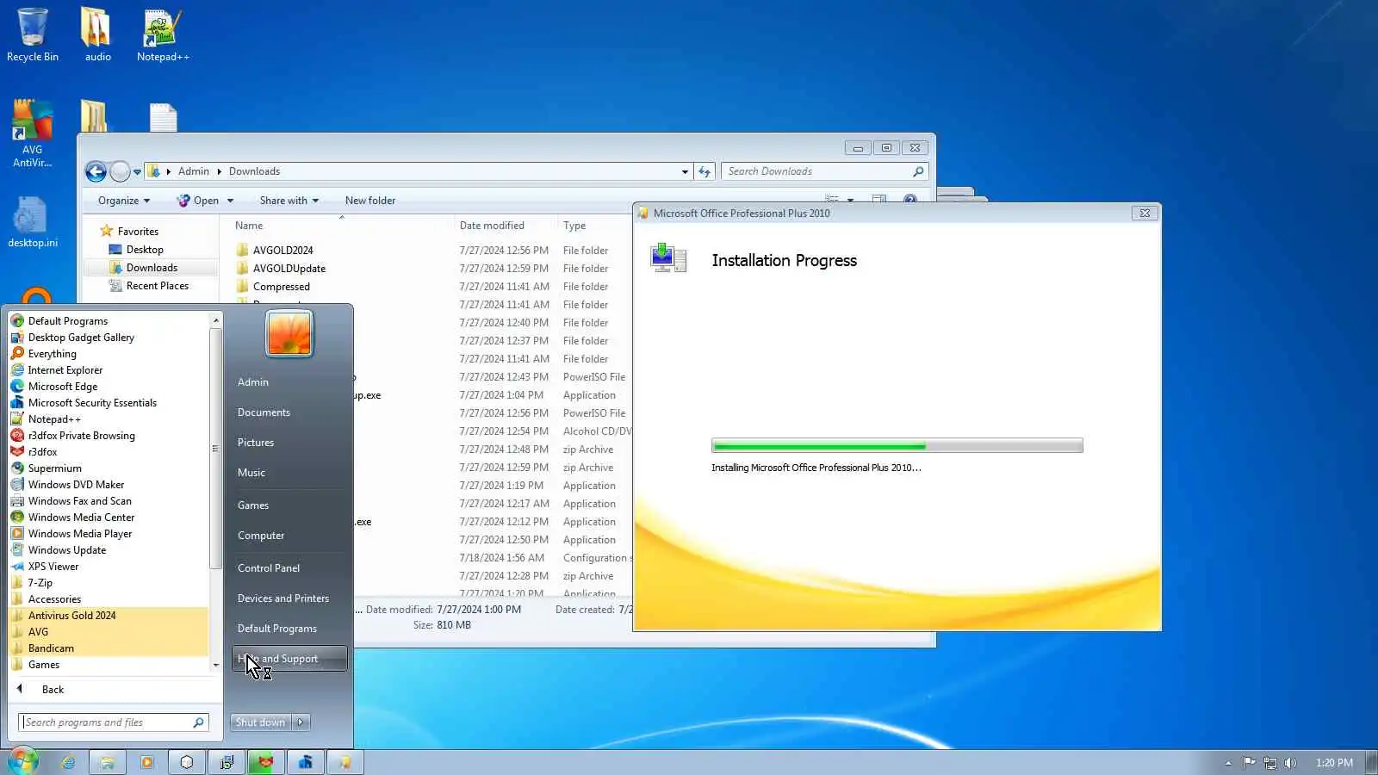Open Internet Explorer from the taskbar
The width and height of the screenshot is (1378, 775).
point(68,762)
